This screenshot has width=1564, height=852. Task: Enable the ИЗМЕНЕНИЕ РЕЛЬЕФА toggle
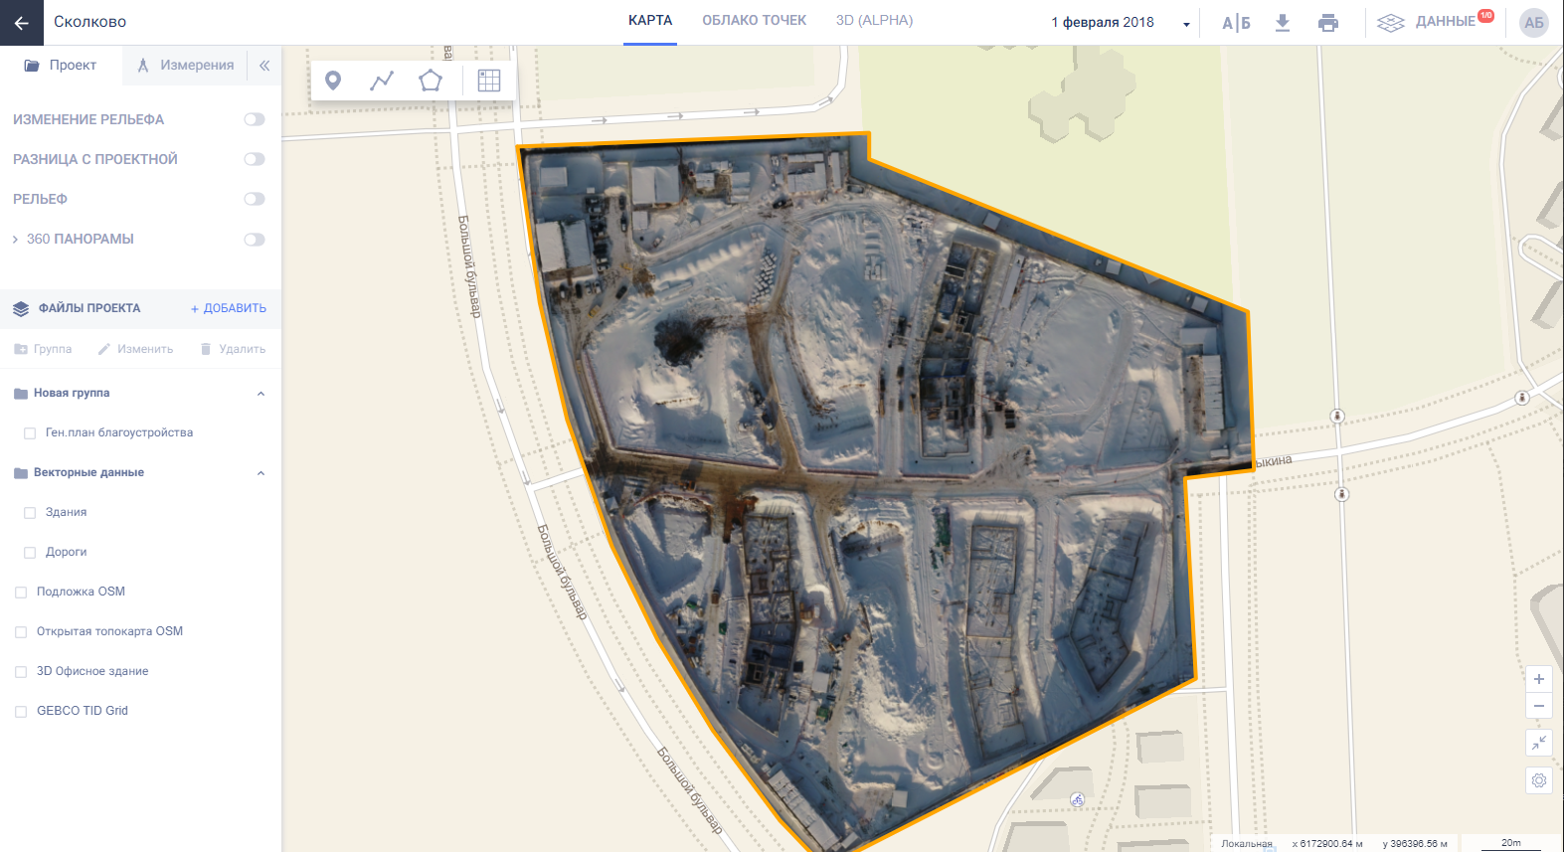point(255,119)
